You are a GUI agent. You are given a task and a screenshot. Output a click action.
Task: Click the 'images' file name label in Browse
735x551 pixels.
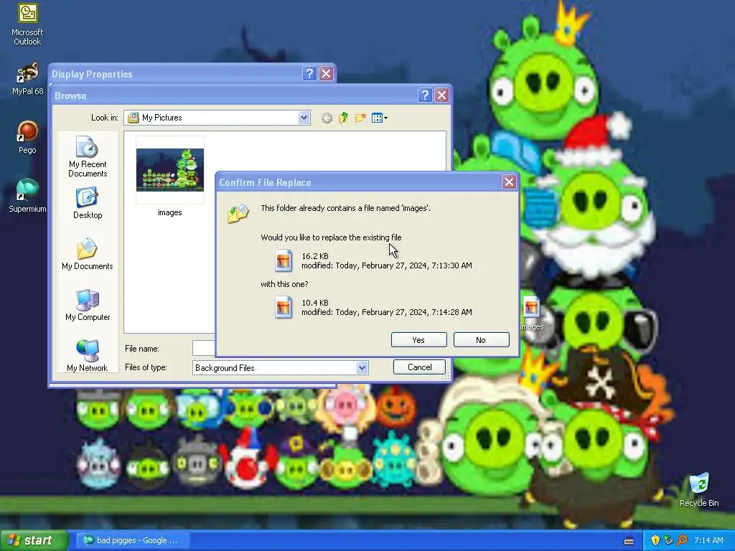169,212
